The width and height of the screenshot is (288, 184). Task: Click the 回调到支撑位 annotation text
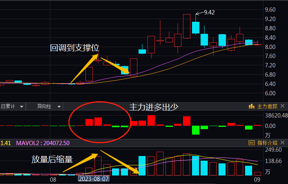pyautogui.click(x=74, y=48)
